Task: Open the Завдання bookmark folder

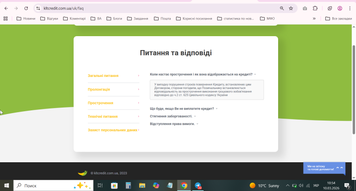Action: [138, 19]
